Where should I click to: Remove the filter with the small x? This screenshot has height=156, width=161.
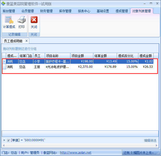4,140
